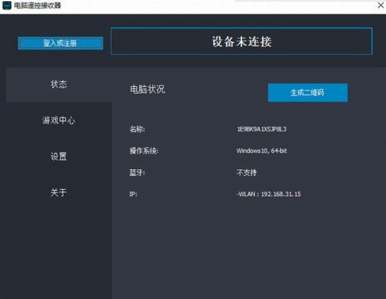This screenshot has height=299, width=386.
Task: Open the 状态 tab in sidebar
Action: point(59,85)
